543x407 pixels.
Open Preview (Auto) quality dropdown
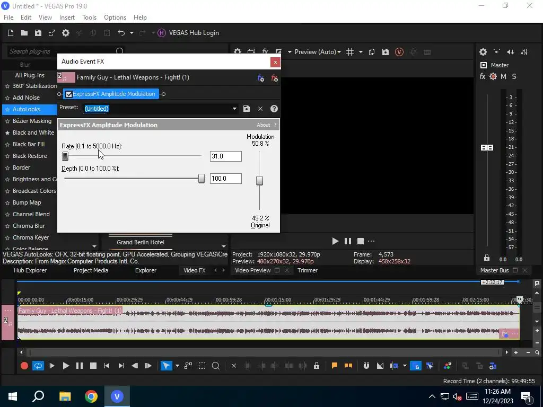pos(318,52)
